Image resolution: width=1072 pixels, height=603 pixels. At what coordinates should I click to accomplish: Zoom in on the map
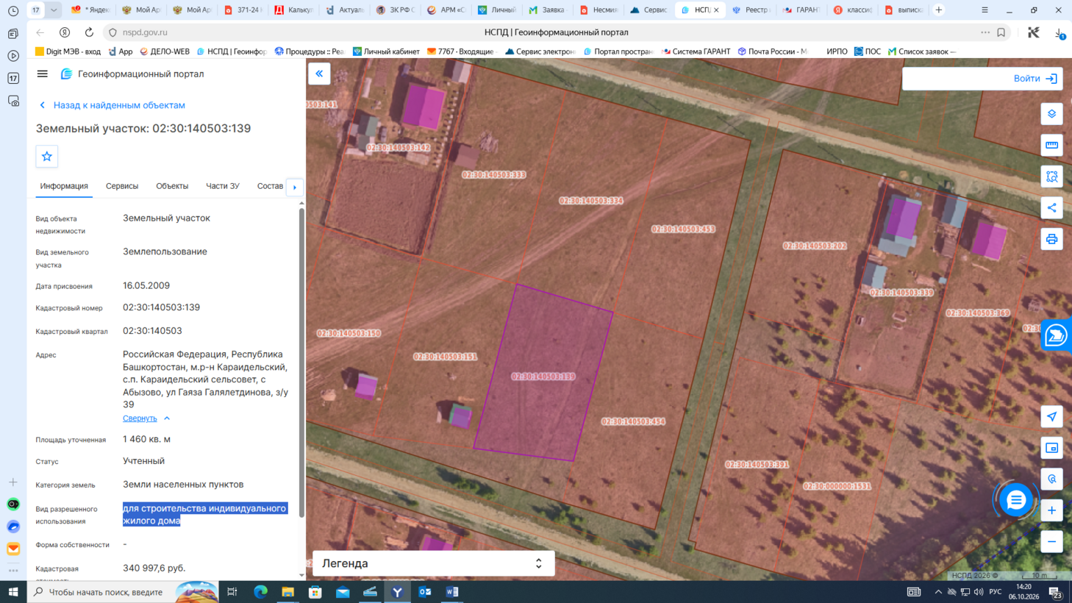pos(1051,510)
